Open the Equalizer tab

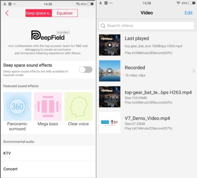click(x=65, y=13)
